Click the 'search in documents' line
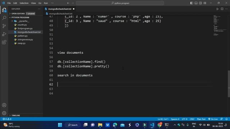 click(x=75, y=75)
